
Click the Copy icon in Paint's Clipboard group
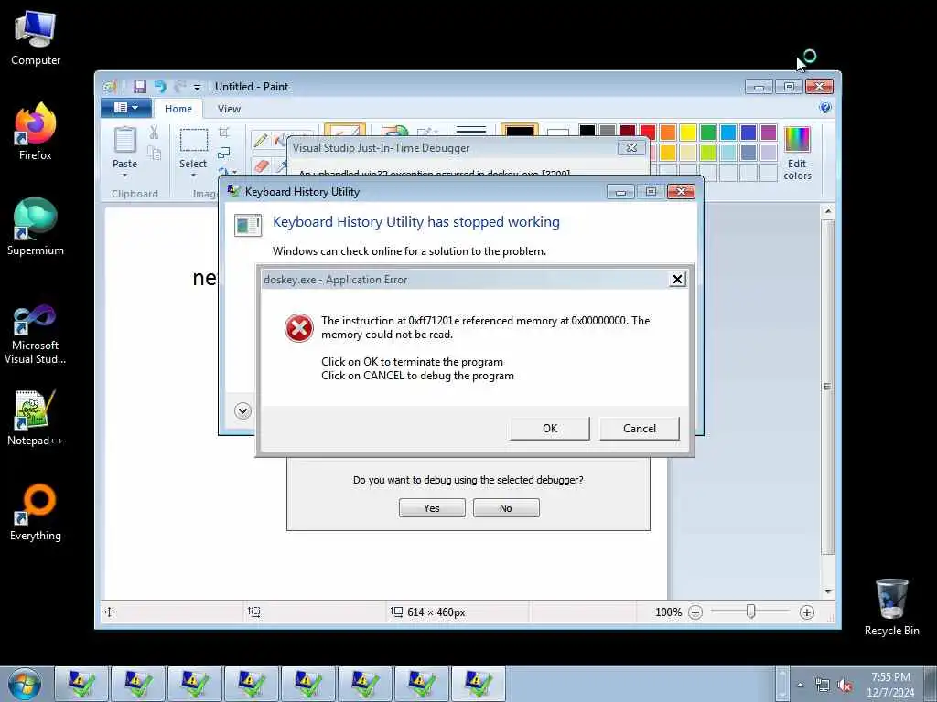click(x=154, y=153)
